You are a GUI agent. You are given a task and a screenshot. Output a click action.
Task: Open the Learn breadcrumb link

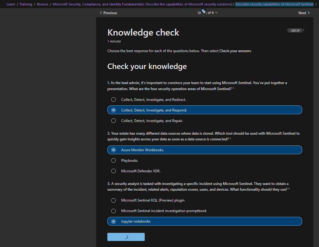[x=11, y=4]
